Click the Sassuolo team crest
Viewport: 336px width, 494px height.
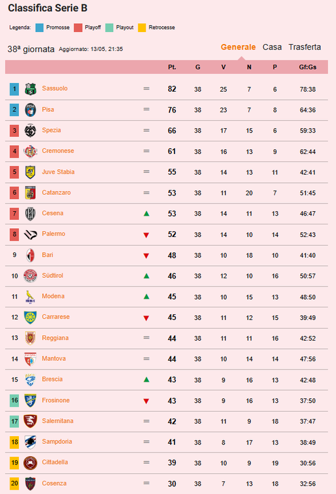(30, 89)
